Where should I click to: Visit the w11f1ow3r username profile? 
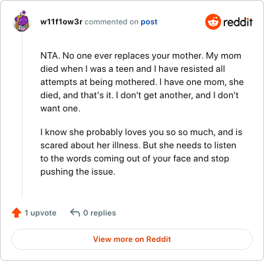(61, 22)
